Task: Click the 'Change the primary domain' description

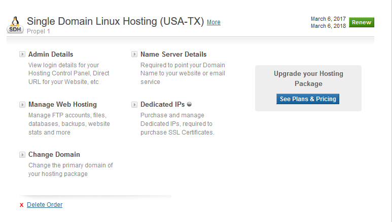Action: pyautogui.click(x=70, y=169)
